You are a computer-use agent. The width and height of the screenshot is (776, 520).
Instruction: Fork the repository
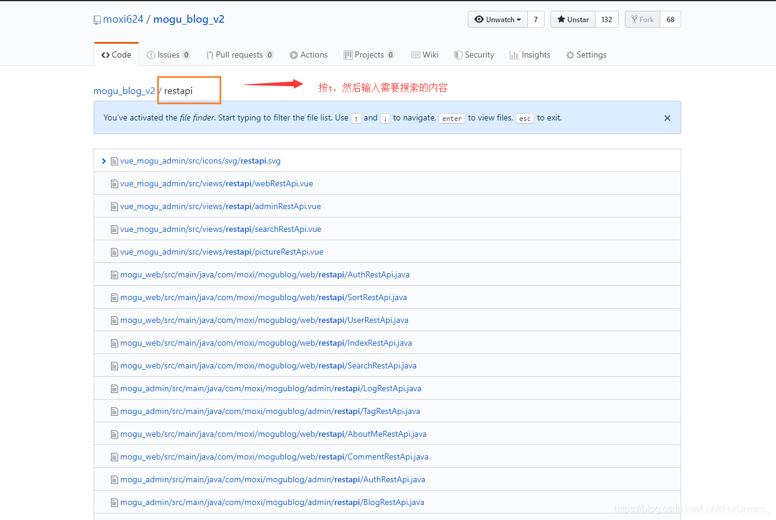642,19
